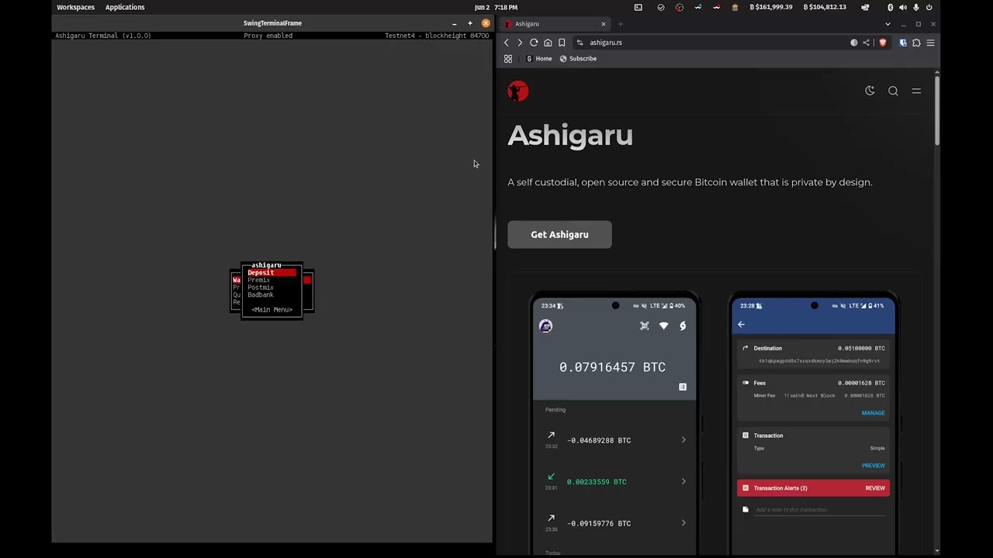Select Premix in the ashigaru terminal menu
993x558 pixels.
pyautogui.click(x=259, y=280)
